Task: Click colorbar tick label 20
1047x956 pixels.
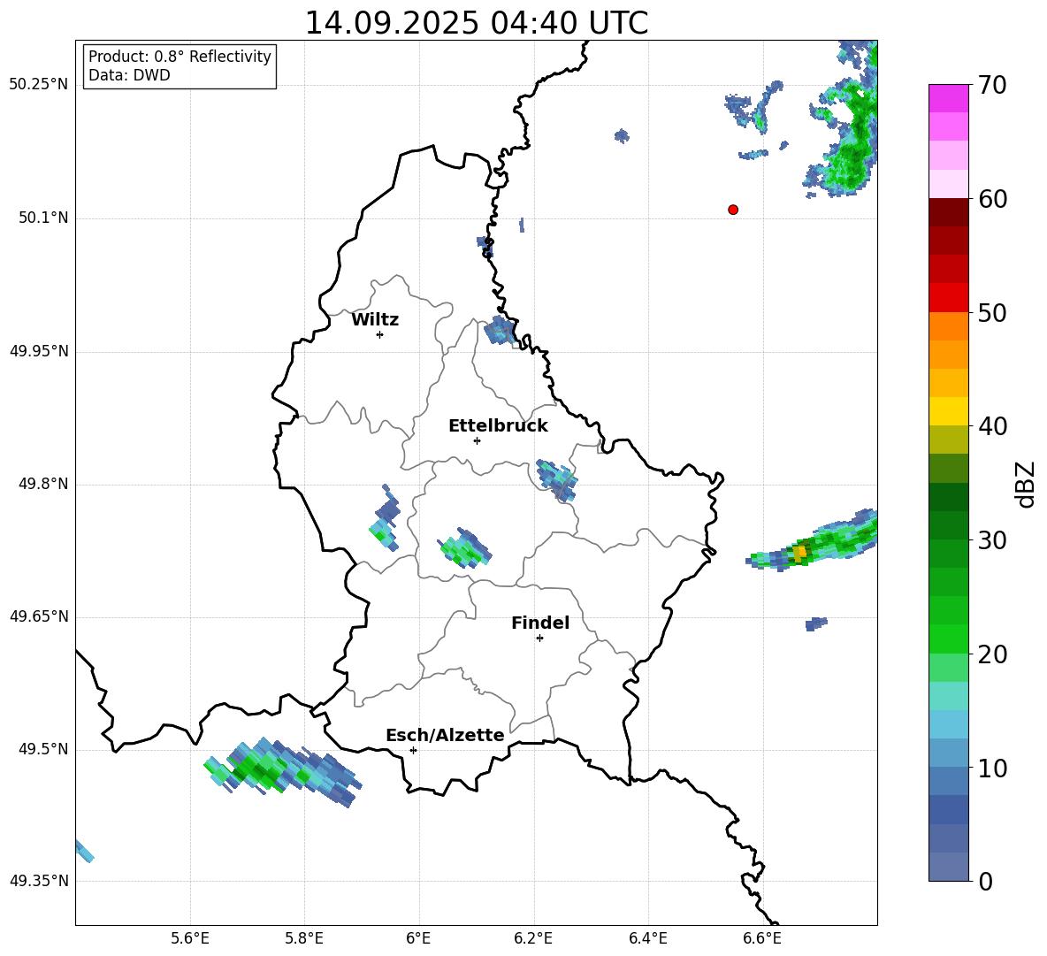Action: [x=992, y=655]
